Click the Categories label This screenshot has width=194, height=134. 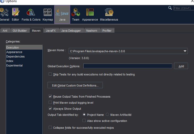(13, 41)
